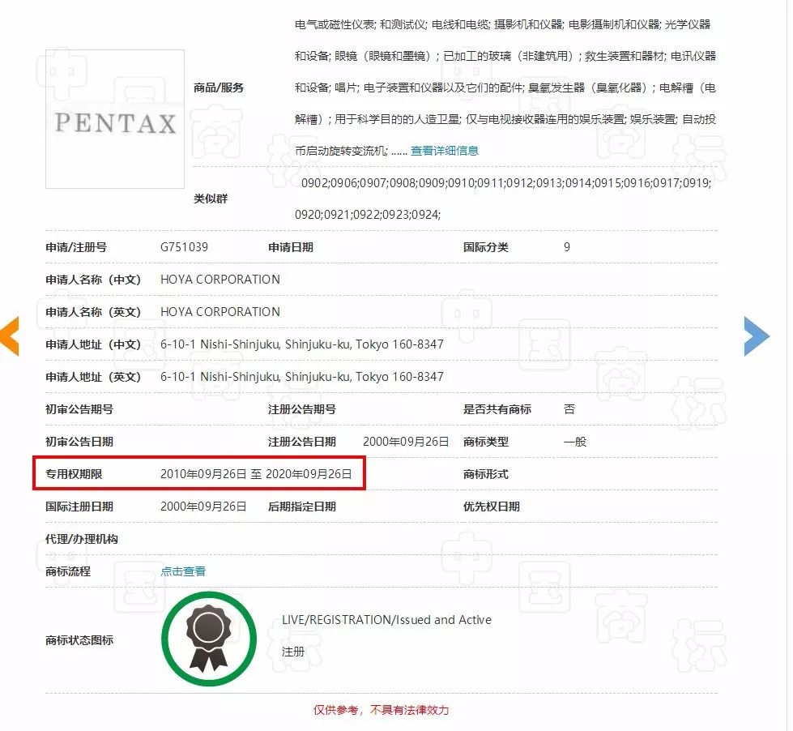
Task: Open the 点击查看 trademark process link
Action: pyautogui.click(x=182, y=571)
